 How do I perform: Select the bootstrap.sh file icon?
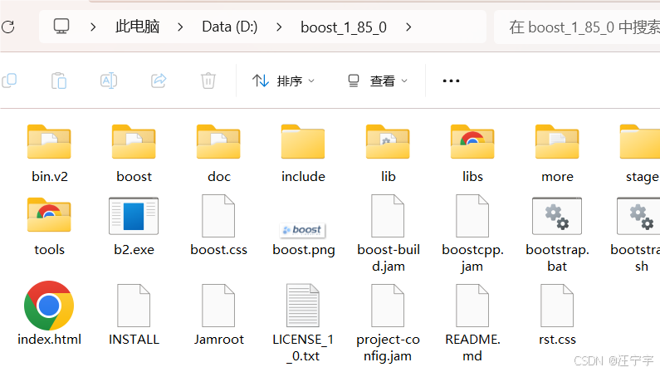tap(638, 215)
